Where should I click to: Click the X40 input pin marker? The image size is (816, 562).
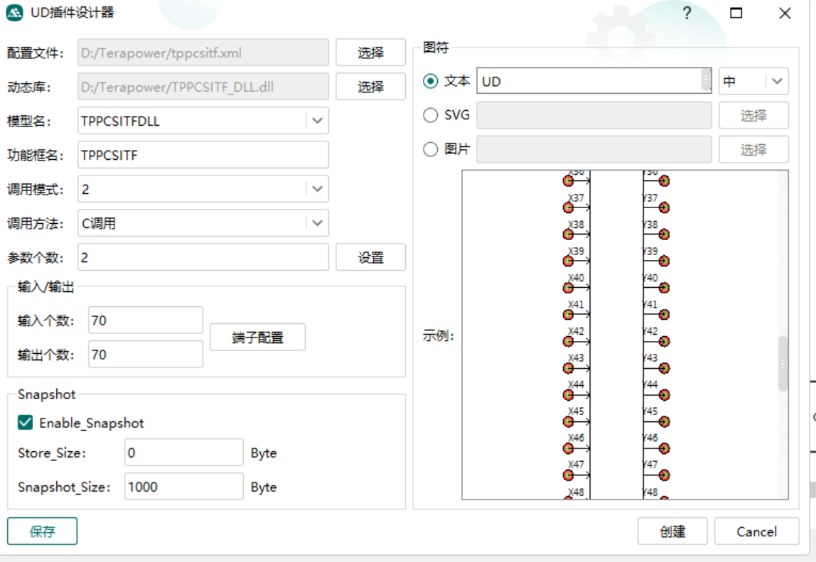click(x=569, y=288)
